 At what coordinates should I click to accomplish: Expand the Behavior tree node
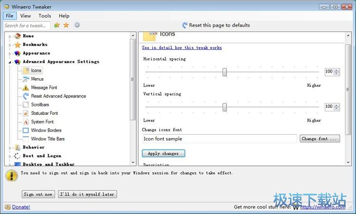tap(10, 148)
